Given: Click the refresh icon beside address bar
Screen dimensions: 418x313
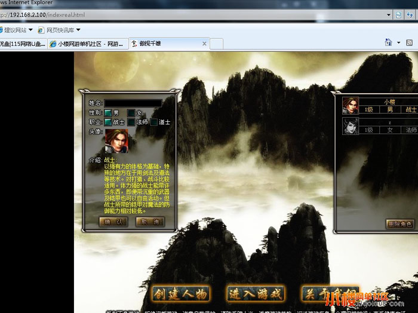Looking at the screenshot, I should [398, 14].
